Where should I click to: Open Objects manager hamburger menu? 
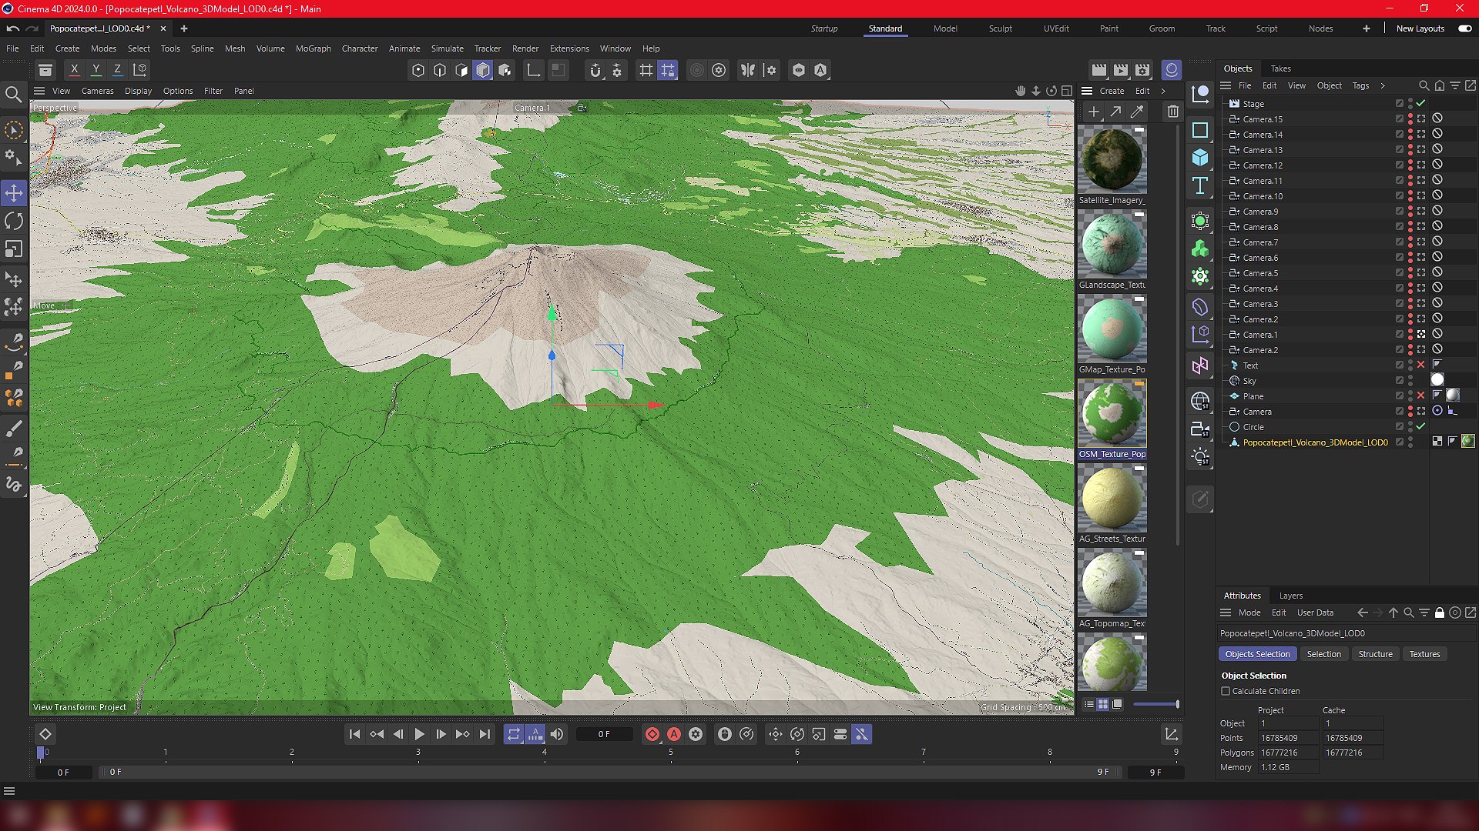(1226, 85)
